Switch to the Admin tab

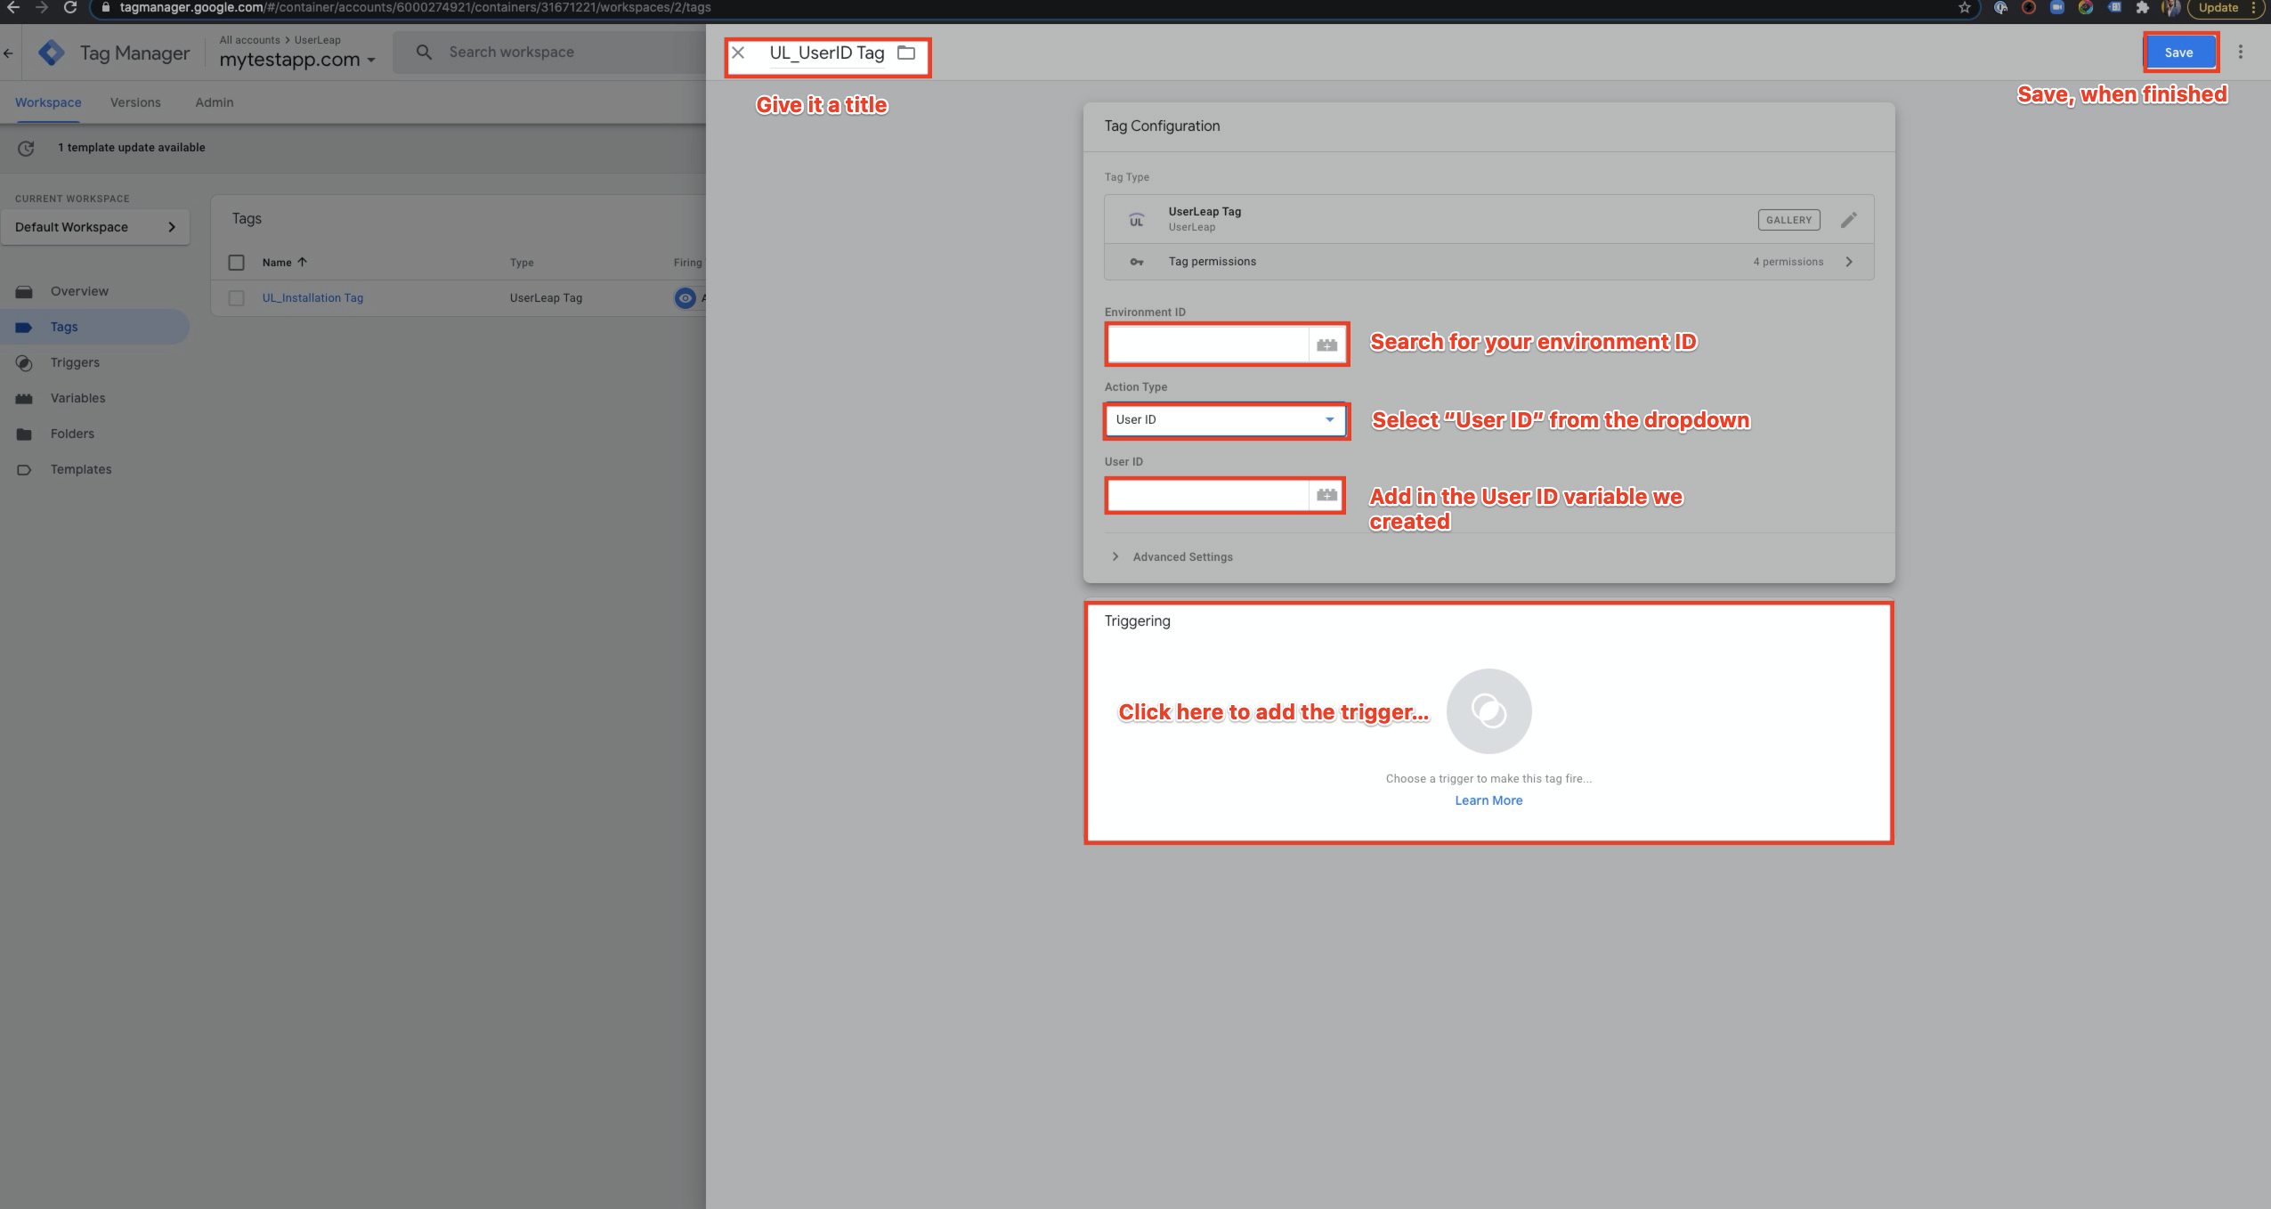(215, 102)
